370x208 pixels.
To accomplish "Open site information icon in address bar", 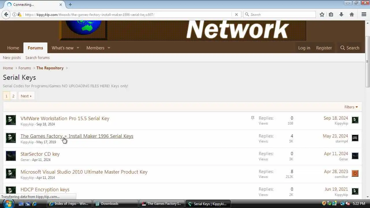I will 14,14.
